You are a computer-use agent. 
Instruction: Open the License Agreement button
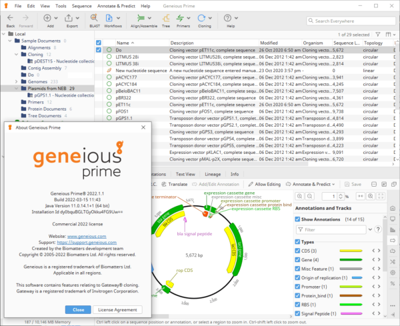(117, 310)
